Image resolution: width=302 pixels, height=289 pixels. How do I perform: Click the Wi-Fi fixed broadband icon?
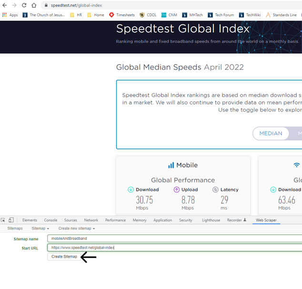click(x=297, y=165)
